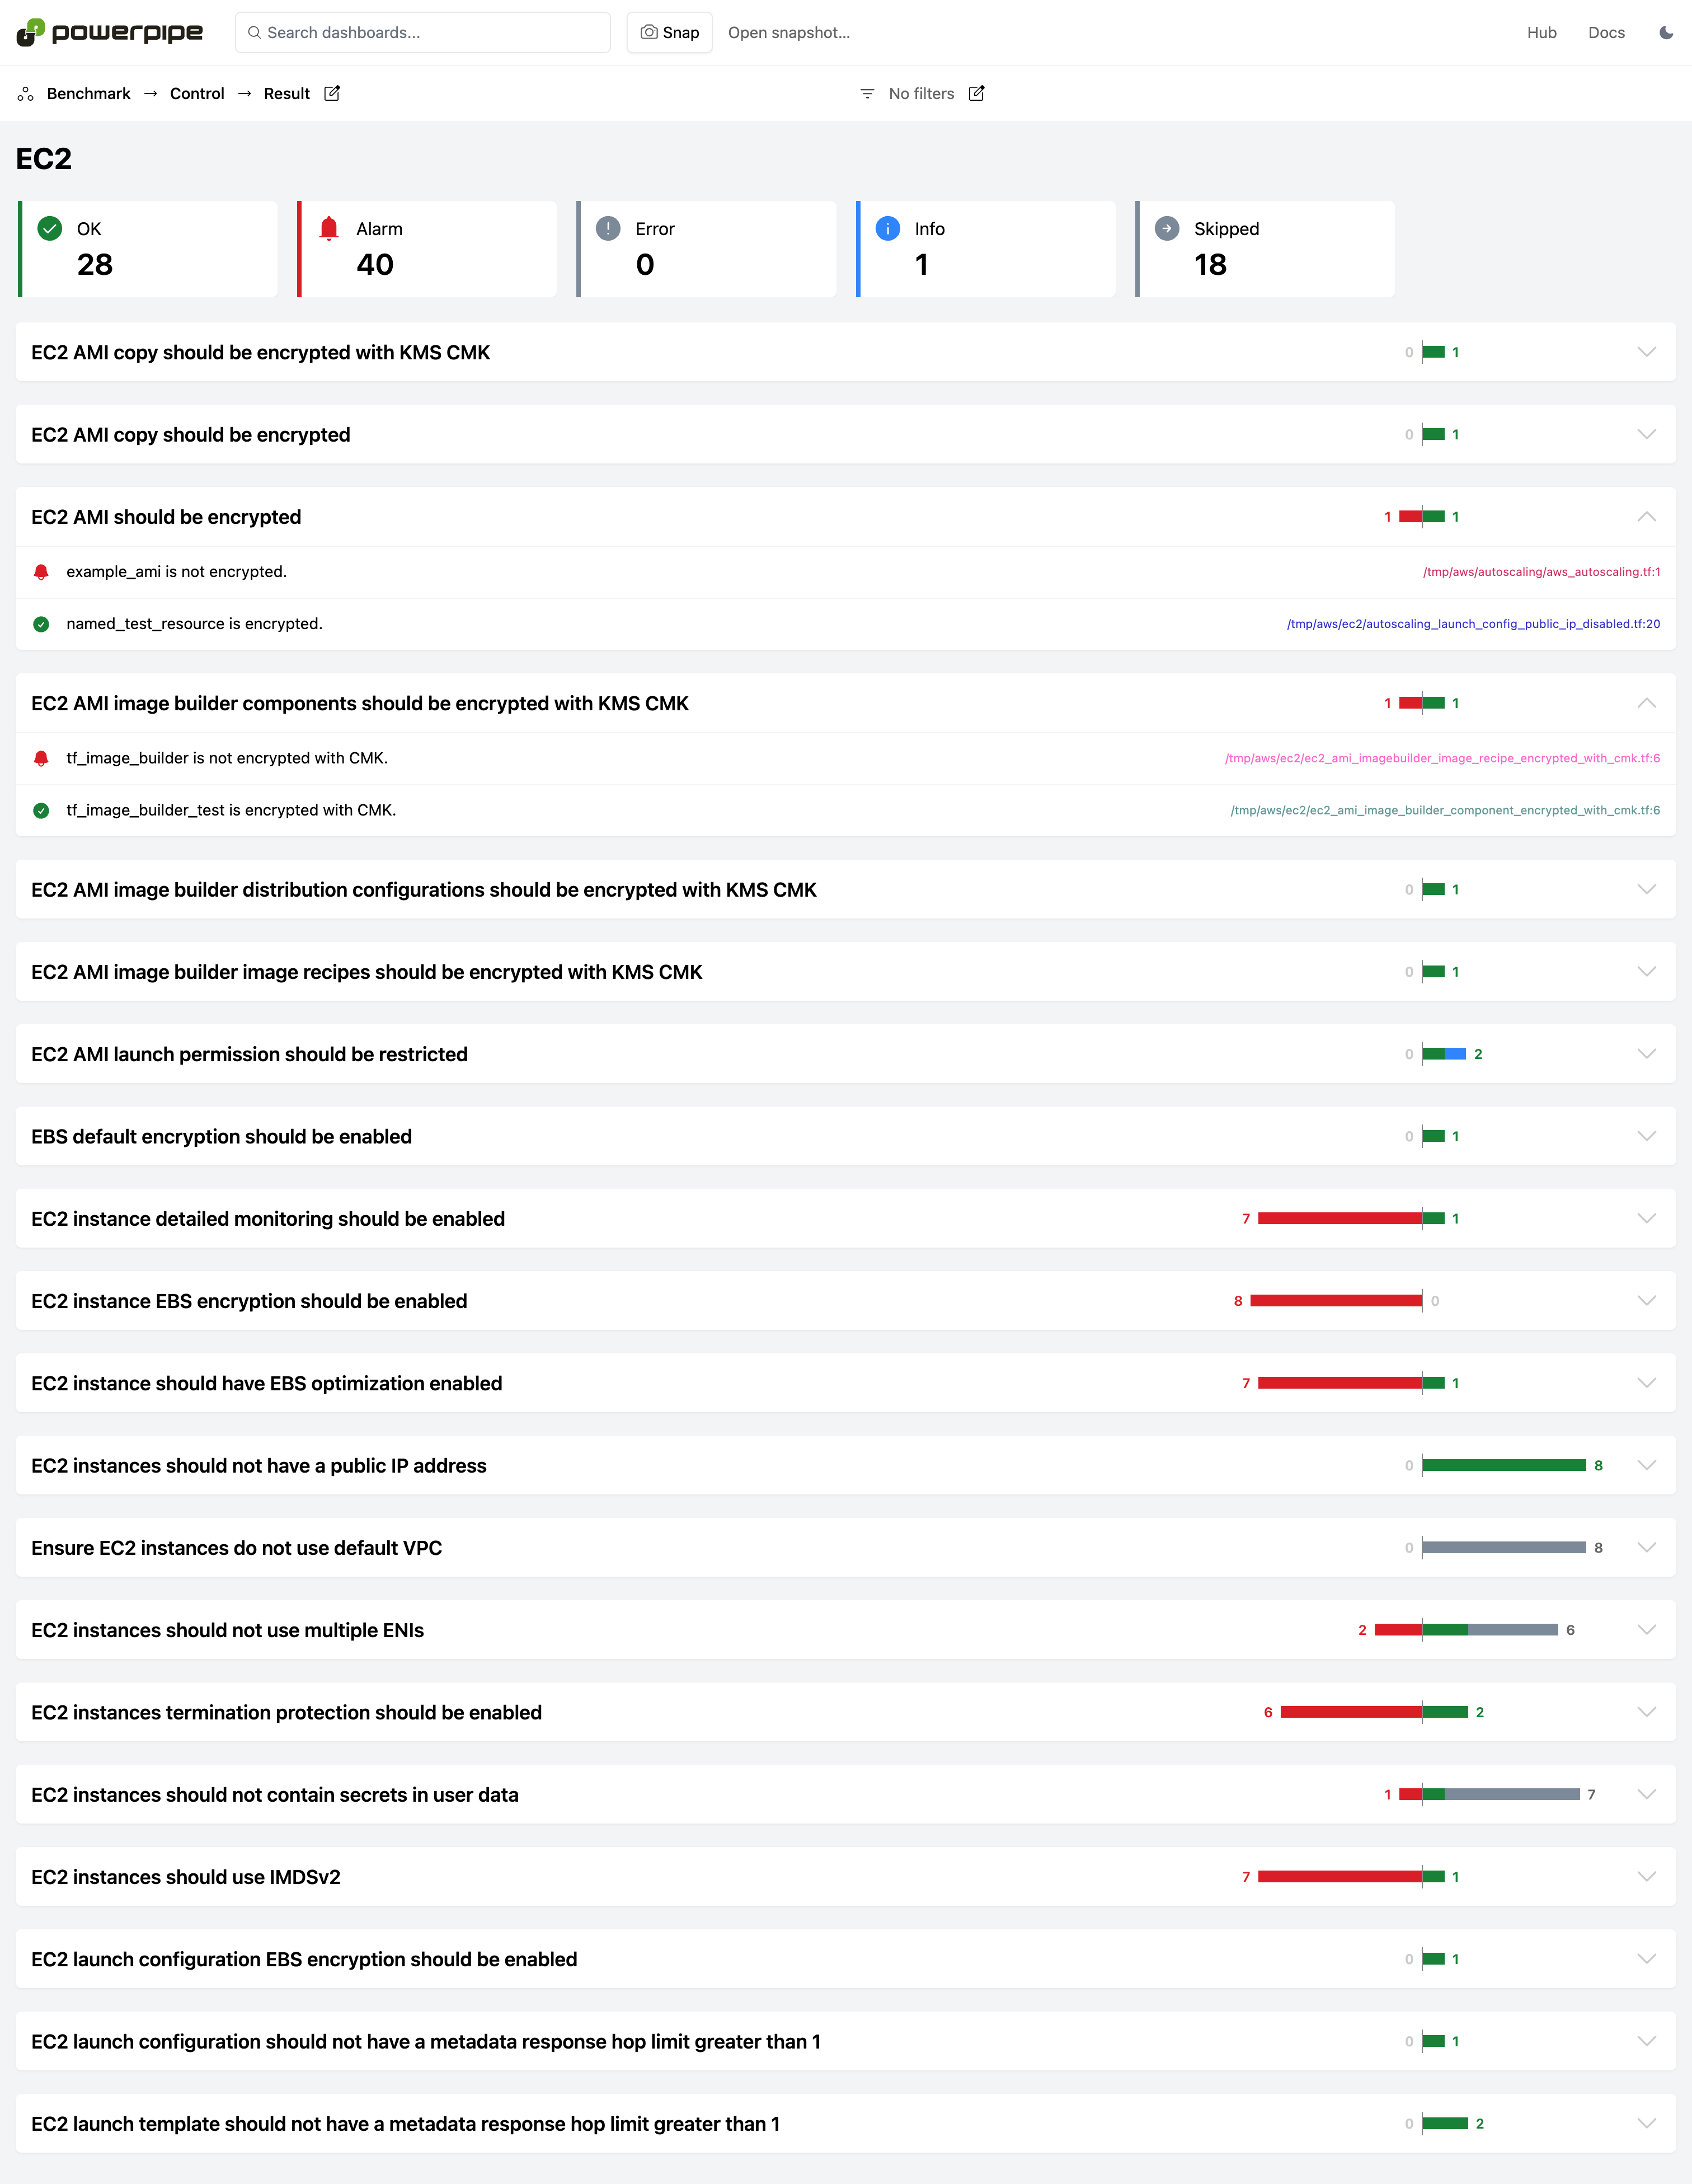Click the blue Info icon
Screen dimensions: 1692x2184
[887, 229]
